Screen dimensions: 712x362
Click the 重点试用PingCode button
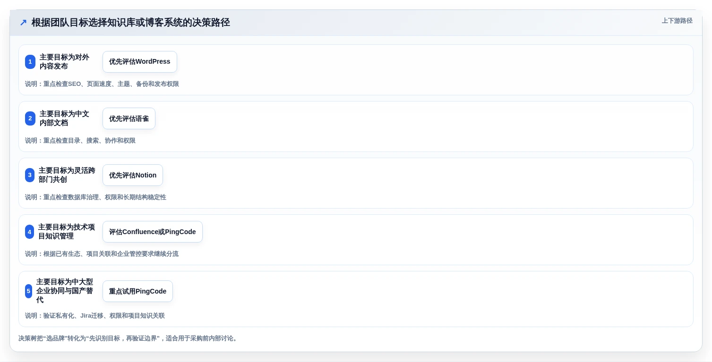coord(137,291)
